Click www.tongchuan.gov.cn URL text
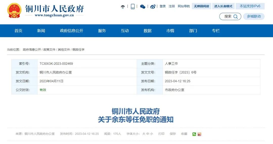This screenshot has height=144, width=273. click(54, 15)
